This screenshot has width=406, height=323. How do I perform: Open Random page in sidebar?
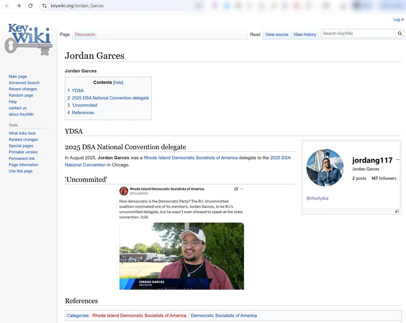click(21, 95)
